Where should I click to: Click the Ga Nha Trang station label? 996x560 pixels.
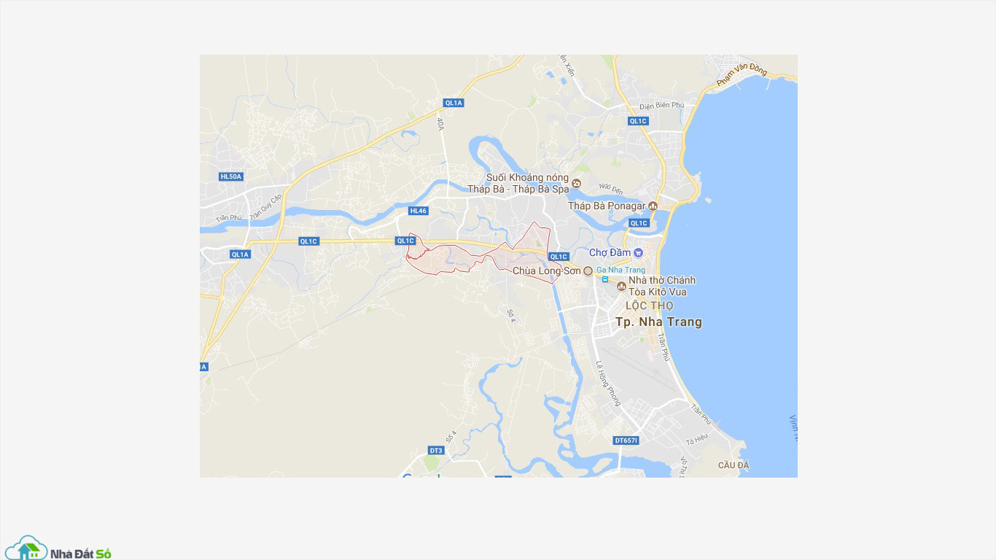click(x=620, y=270)
